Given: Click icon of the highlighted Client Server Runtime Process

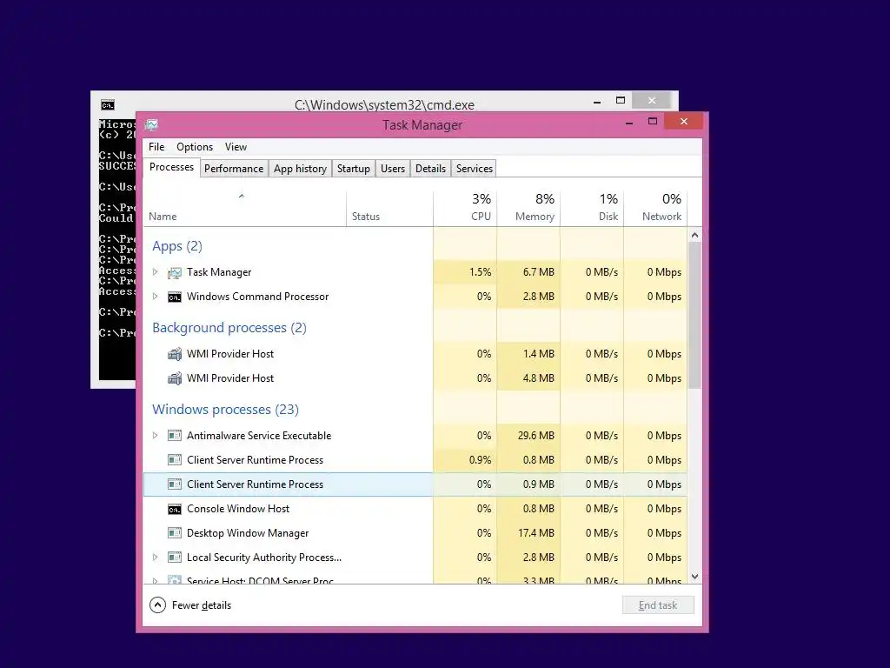Looking at the screenshot, I should [174, 484].
